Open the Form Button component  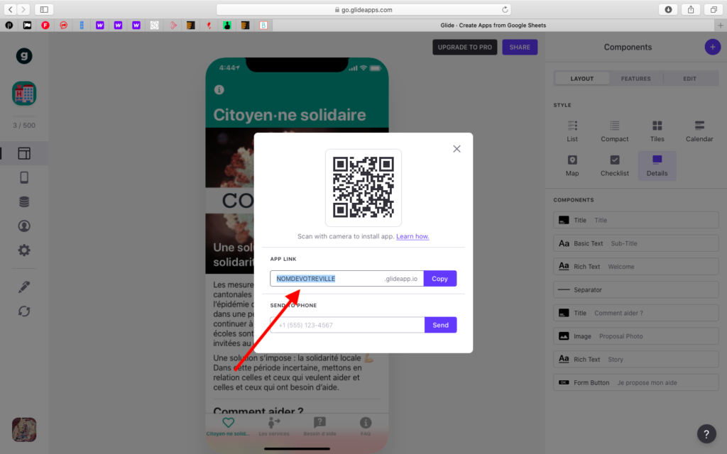pos(635,382)
